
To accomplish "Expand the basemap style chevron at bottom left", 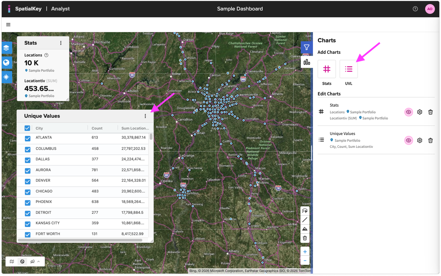I will coord(38,261).
